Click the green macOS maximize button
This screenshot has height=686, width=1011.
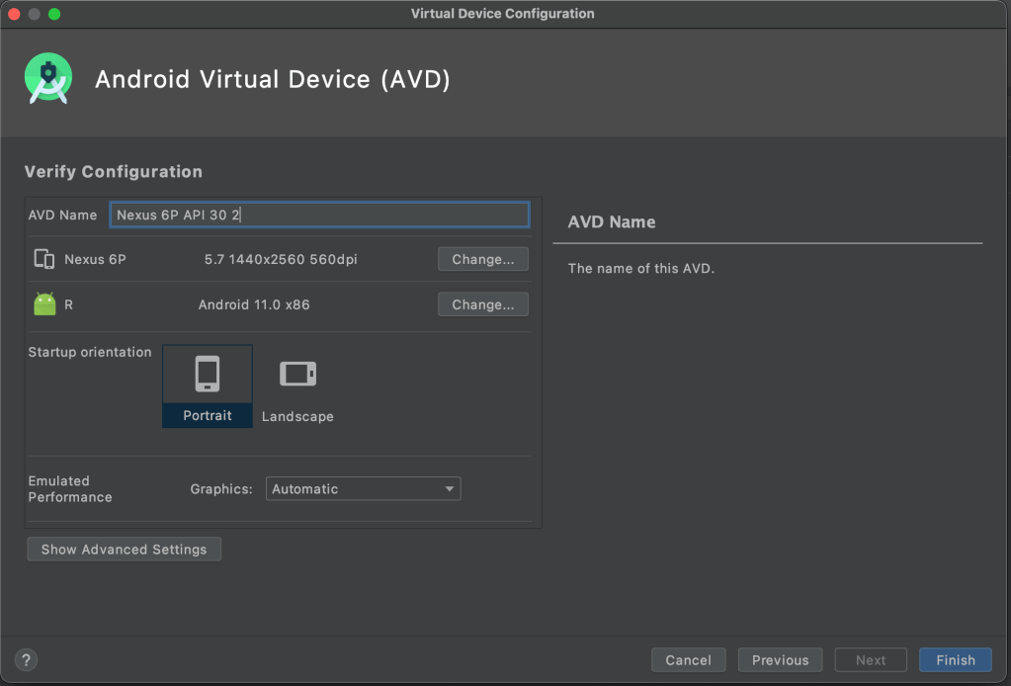pos(54,14)
